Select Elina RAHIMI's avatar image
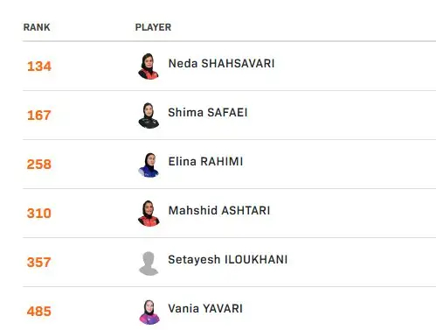The height and width of the screenshot is (330, 436). 149,165
